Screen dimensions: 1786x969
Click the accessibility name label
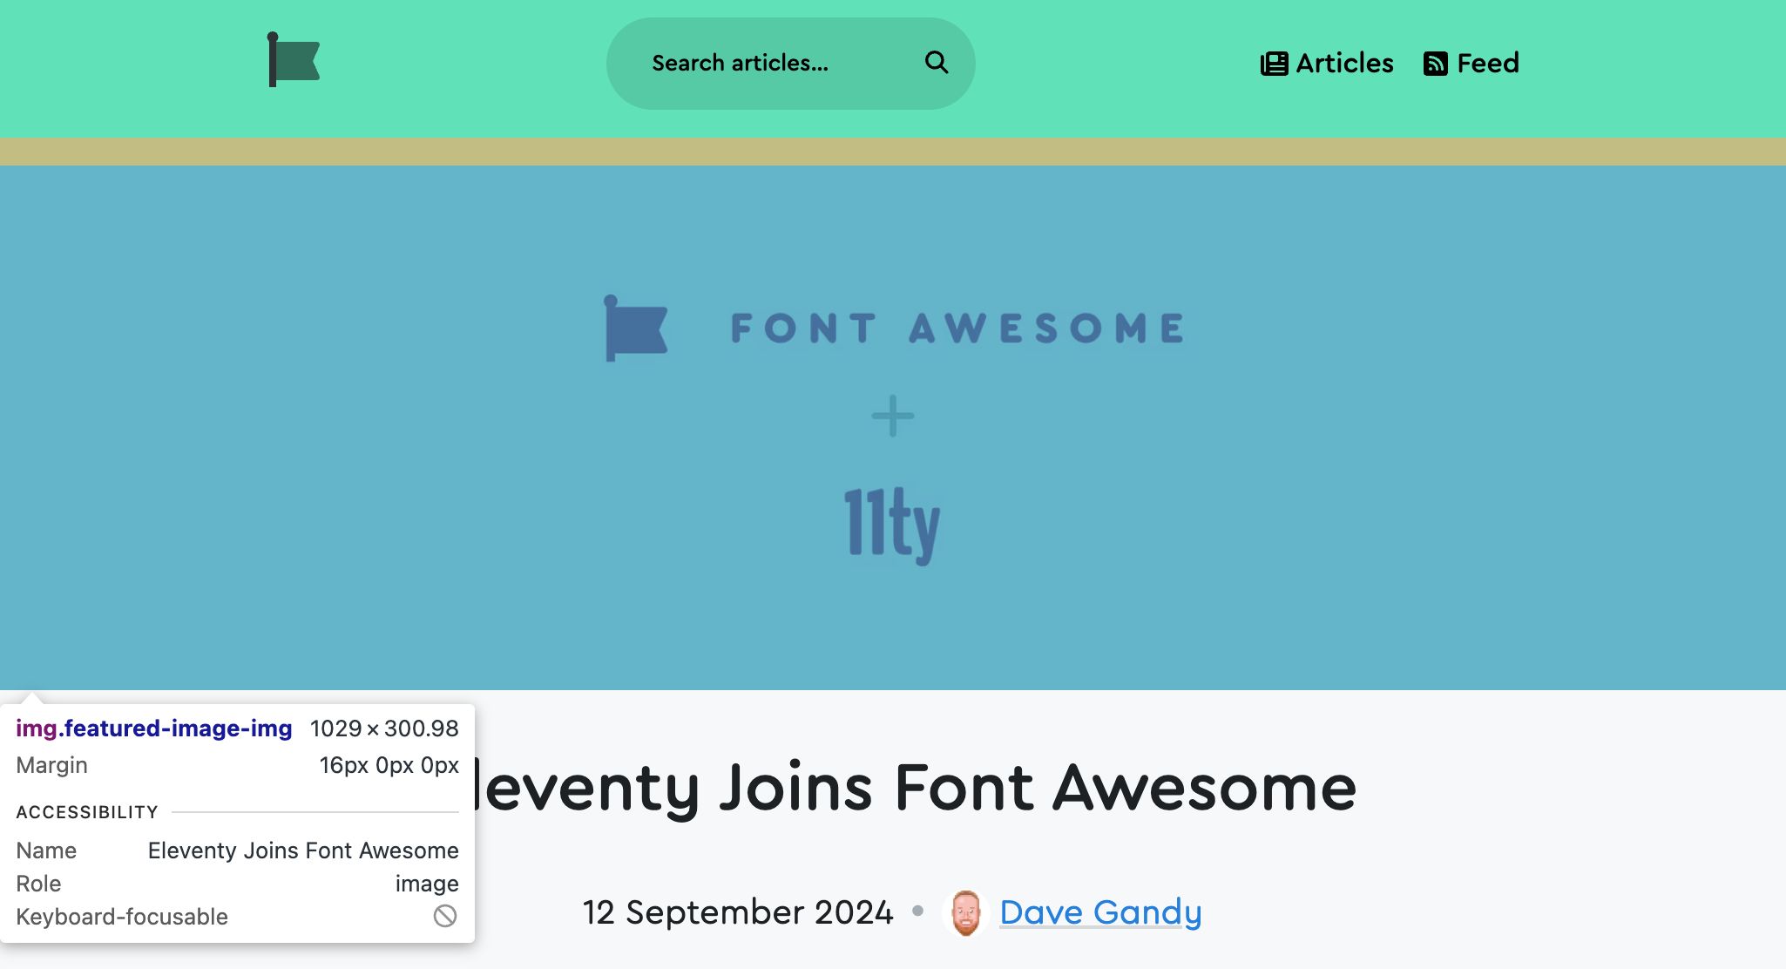pyautogui.click(x=45, y=850)
